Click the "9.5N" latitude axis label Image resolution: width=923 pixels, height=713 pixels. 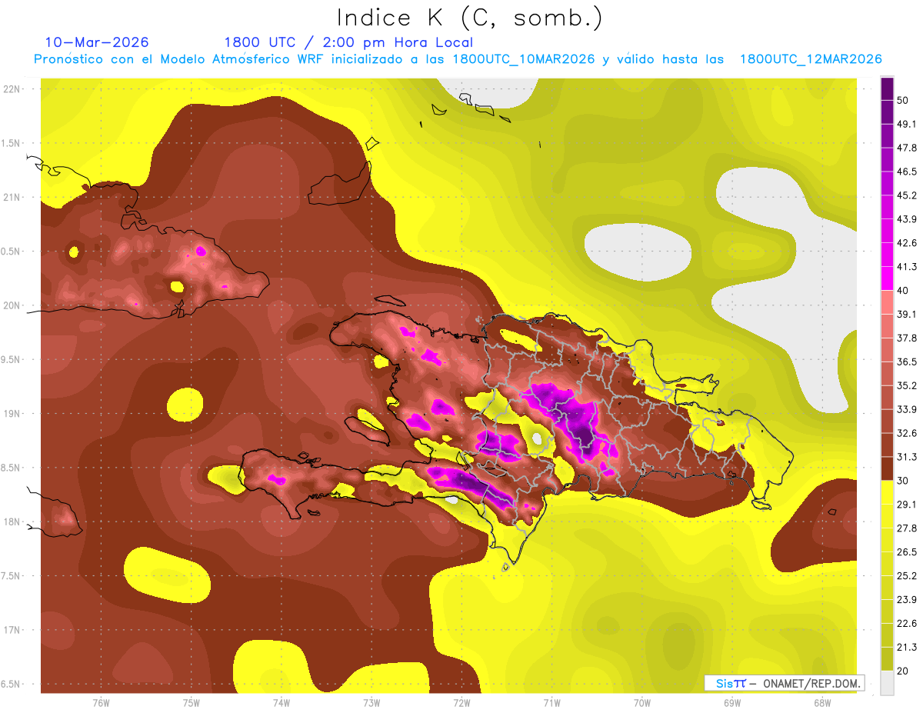12,359
